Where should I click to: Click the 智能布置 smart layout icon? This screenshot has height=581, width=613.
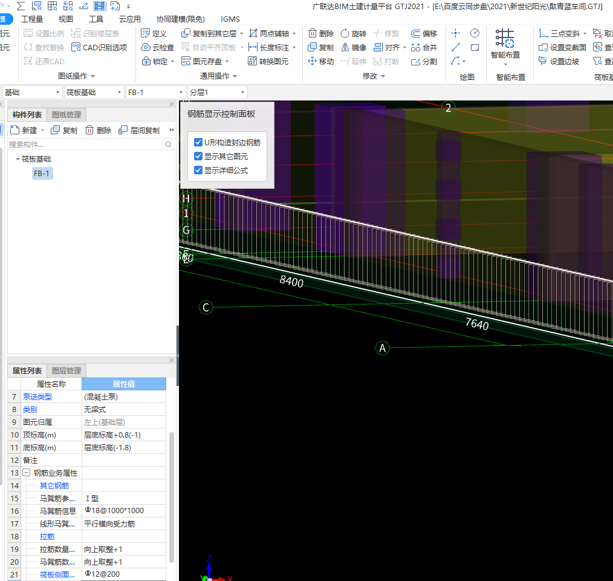[505, 38]
